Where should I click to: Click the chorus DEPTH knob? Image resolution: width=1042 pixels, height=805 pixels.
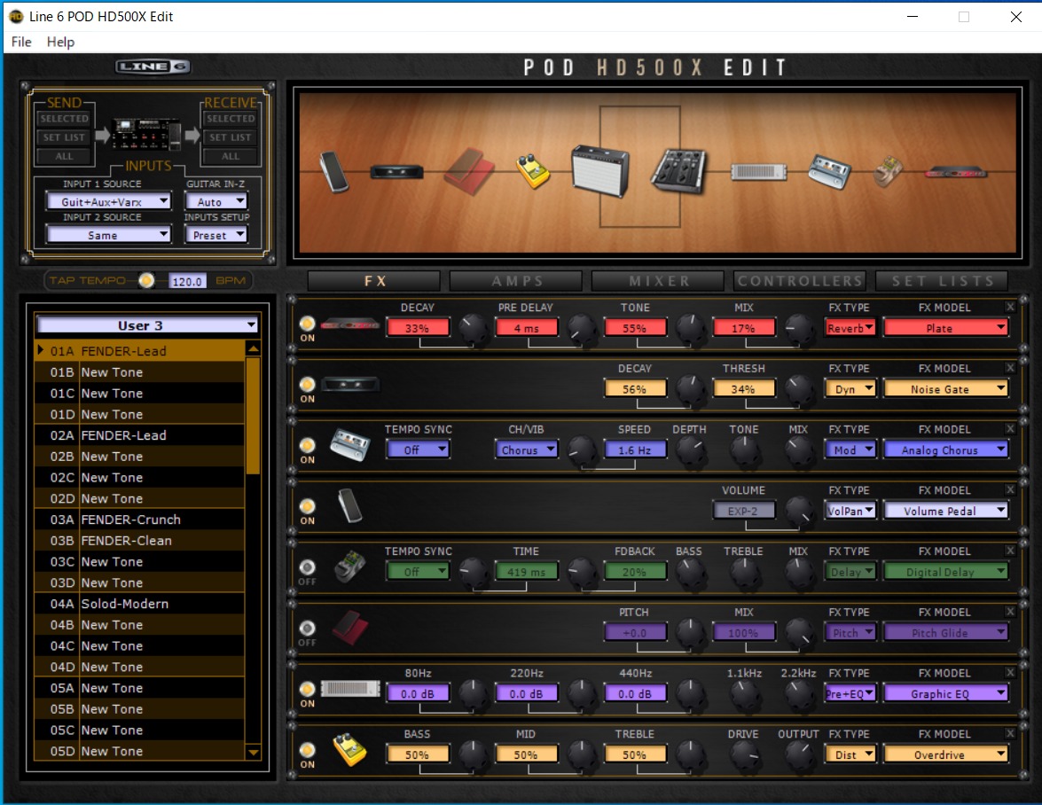pyautogui.click(x=690, y=451)
